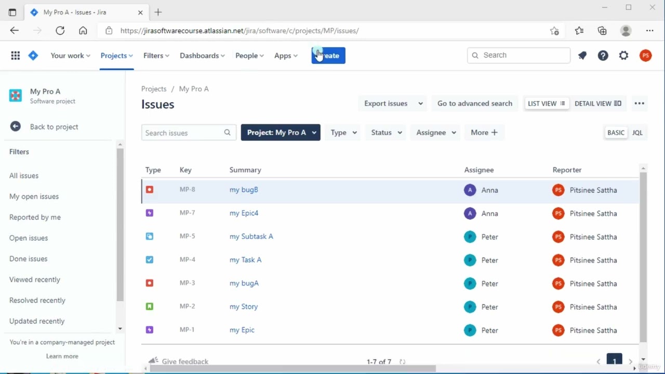665x374 pixels.
Task: Add this page to favorites star icon
Action: [x=554, y=31]
